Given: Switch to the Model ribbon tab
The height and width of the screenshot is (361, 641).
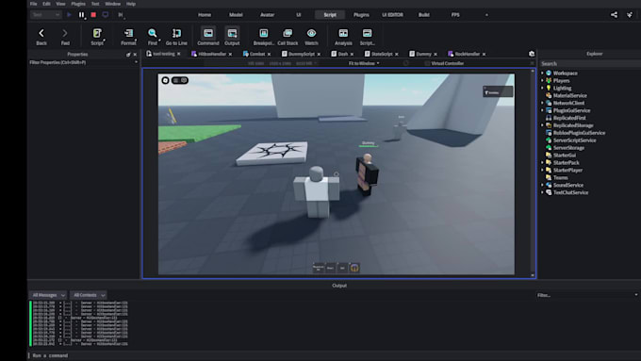Looking at the screenshot, I should [236, 15].
